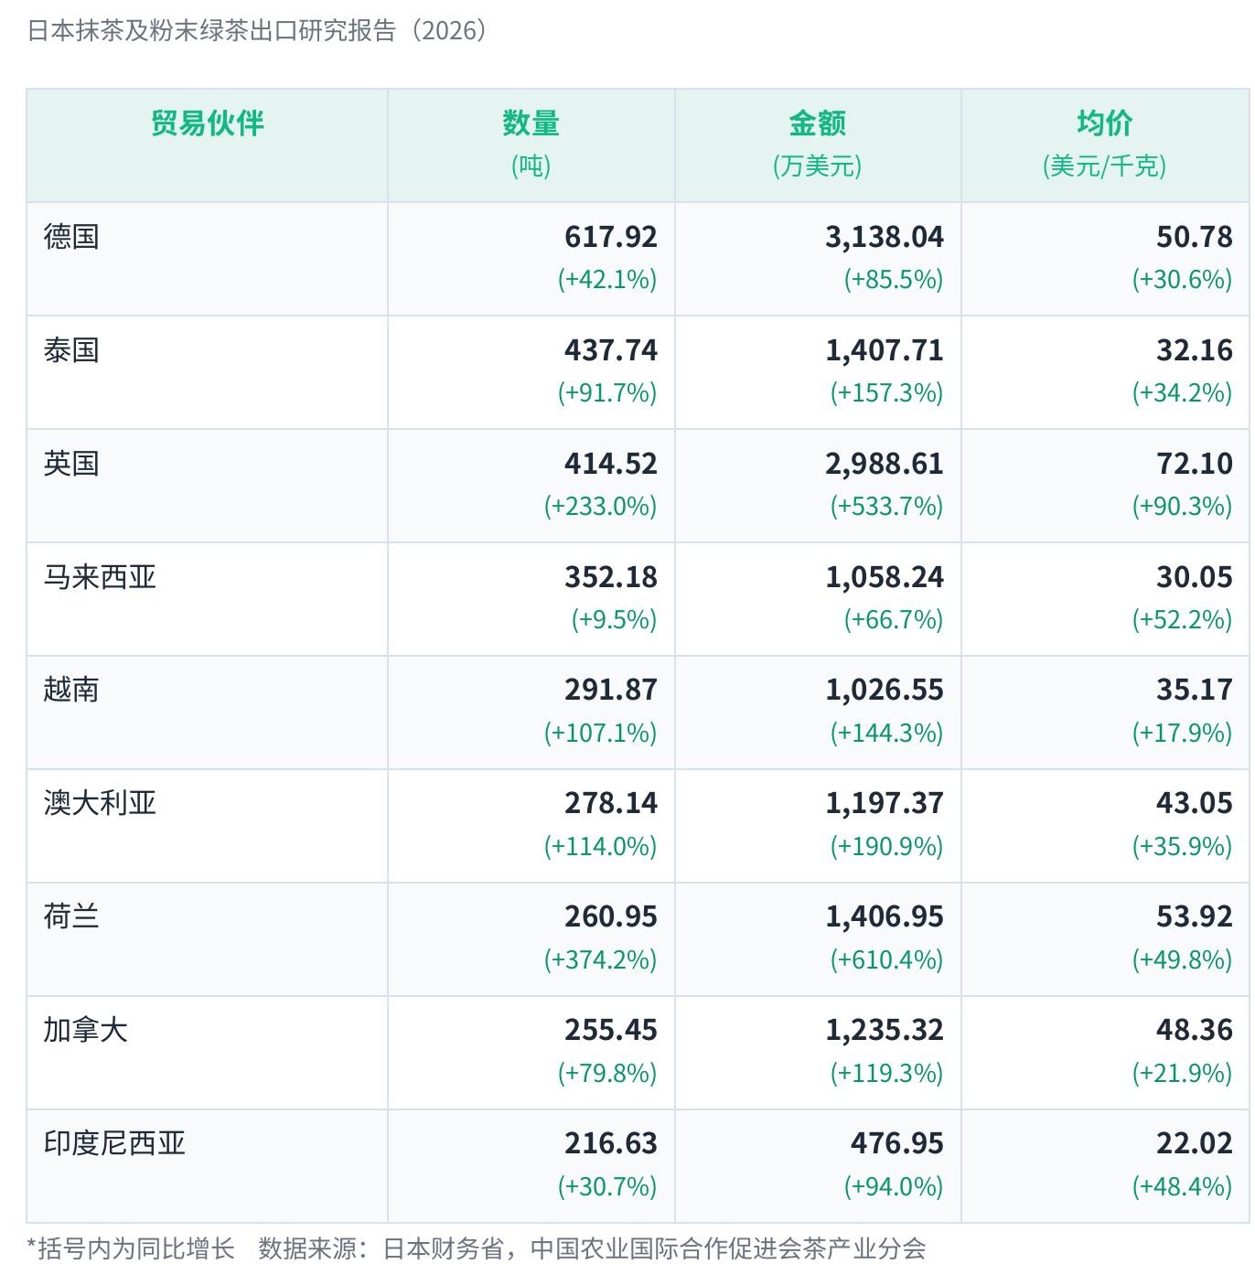Click the 荷兰 row label

point(71,916)
